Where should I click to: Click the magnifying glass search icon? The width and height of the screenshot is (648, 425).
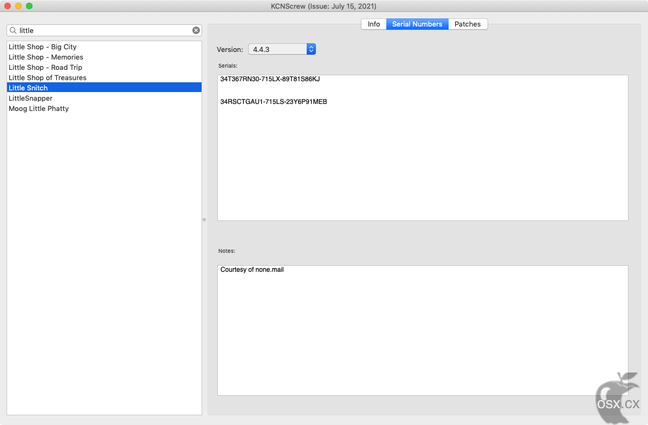click(x=13, y=30)
